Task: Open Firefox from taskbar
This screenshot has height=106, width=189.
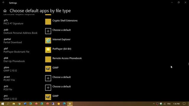Action: pos(36,104)
